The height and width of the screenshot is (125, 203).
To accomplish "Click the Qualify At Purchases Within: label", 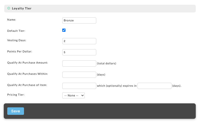I will (27, 74).
